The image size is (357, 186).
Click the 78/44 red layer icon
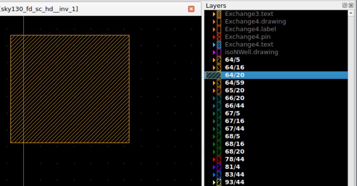219,159
